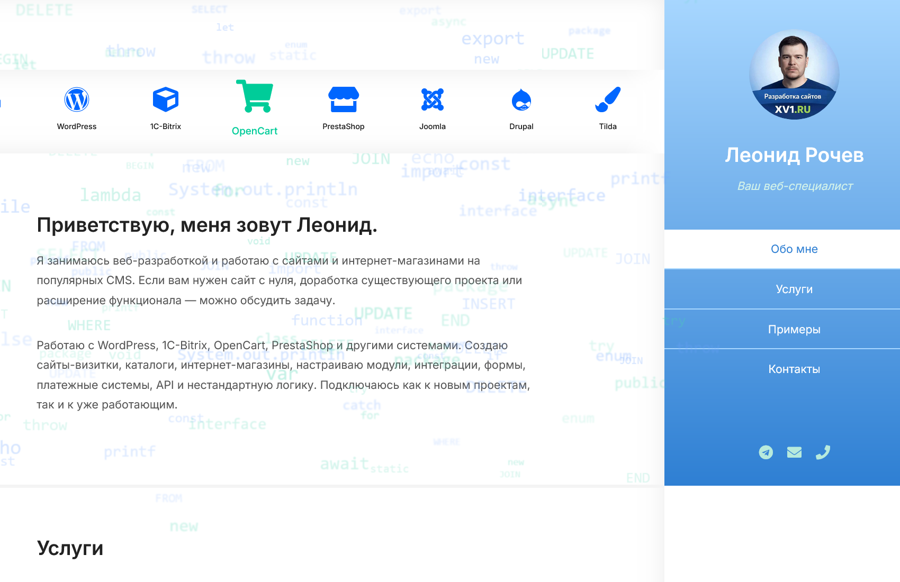Click the PrestaShop storefront icon
900x582 pixels.
344,98
